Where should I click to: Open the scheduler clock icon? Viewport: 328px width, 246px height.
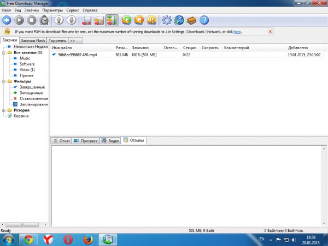point(44,20)
